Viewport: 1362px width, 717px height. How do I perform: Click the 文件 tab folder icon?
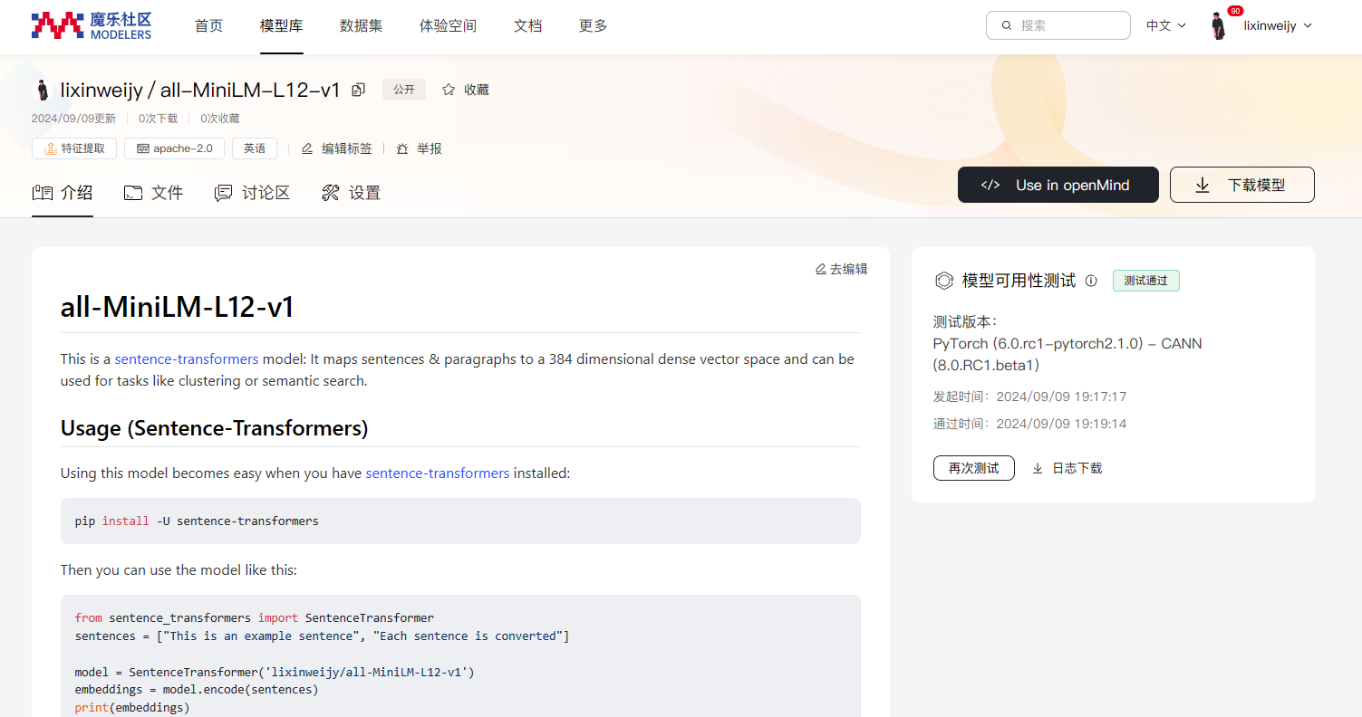[x=133, y=192]
